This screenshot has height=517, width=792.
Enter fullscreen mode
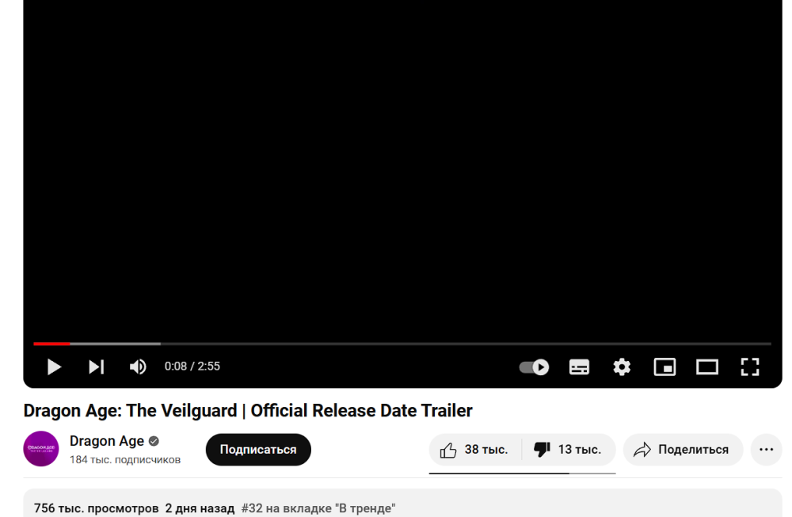750,367
